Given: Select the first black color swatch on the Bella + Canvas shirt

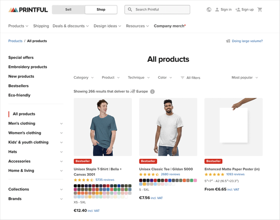Looking at the screenshot, I should [75, 186].
